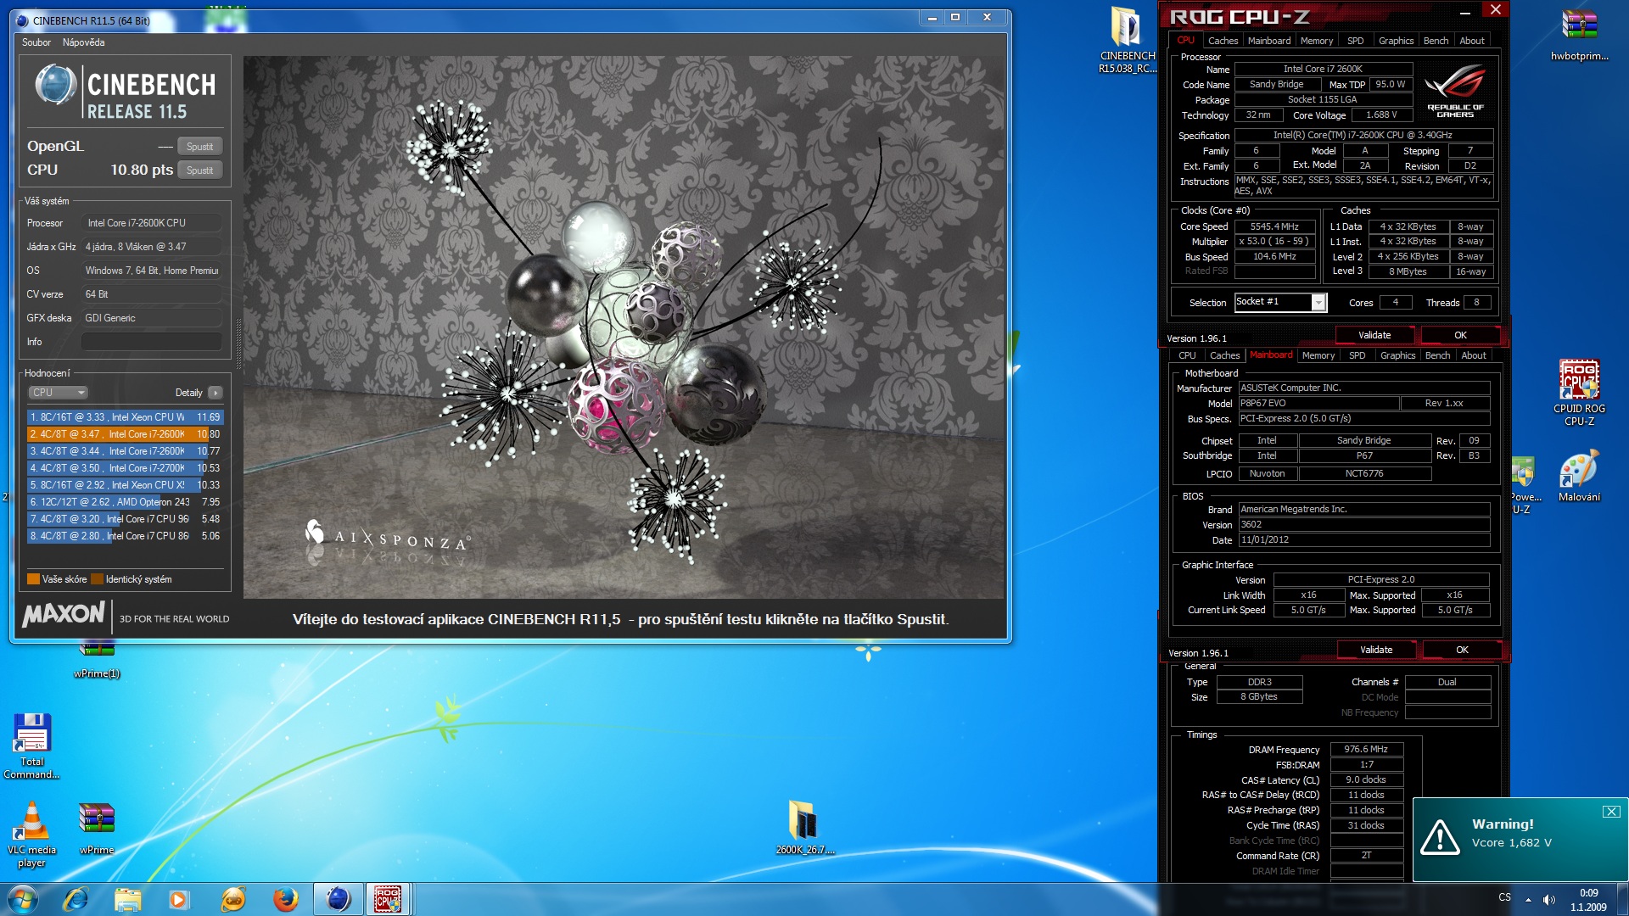The width and height of the screenshot is (1629, 916).
Task: Click OK in the Mainboard CPU-Z window
Action: pyautogui.click(x=1462, y=650)
